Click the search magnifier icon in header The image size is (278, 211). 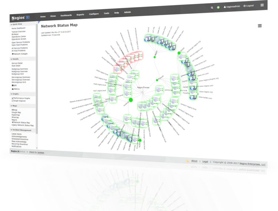[x=212, y=7]
